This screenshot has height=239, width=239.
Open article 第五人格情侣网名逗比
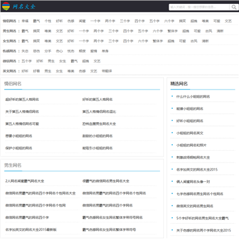tap(99, 112)
